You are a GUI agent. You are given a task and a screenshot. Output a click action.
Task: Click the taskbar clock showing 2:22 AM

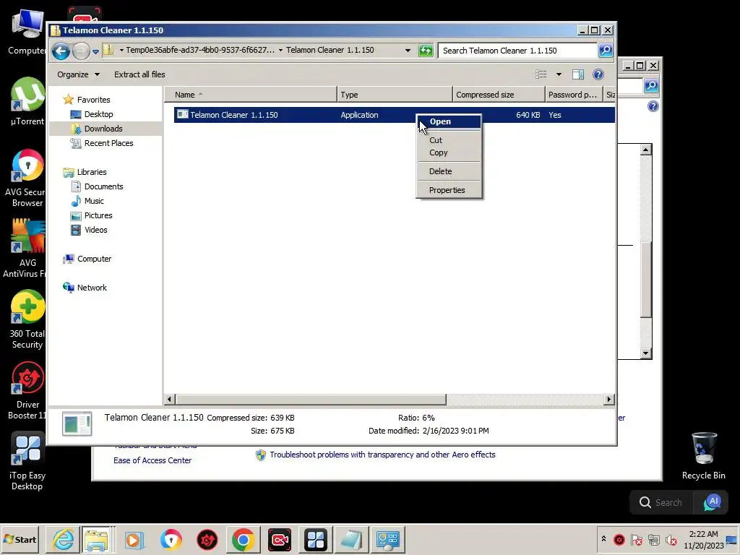(x=703, y=540)
